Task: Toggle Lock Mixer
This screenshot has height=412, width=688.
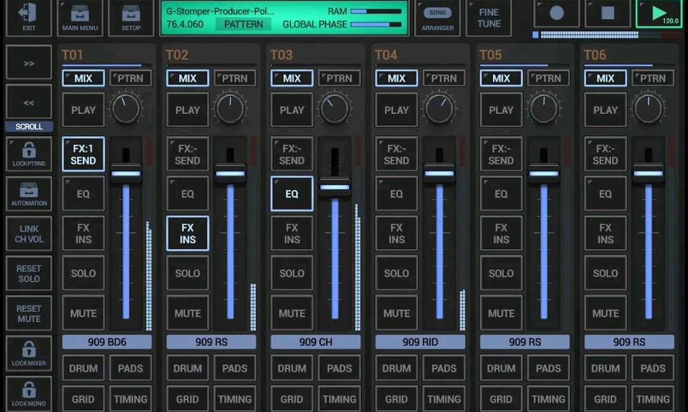Action: point(29,353)
